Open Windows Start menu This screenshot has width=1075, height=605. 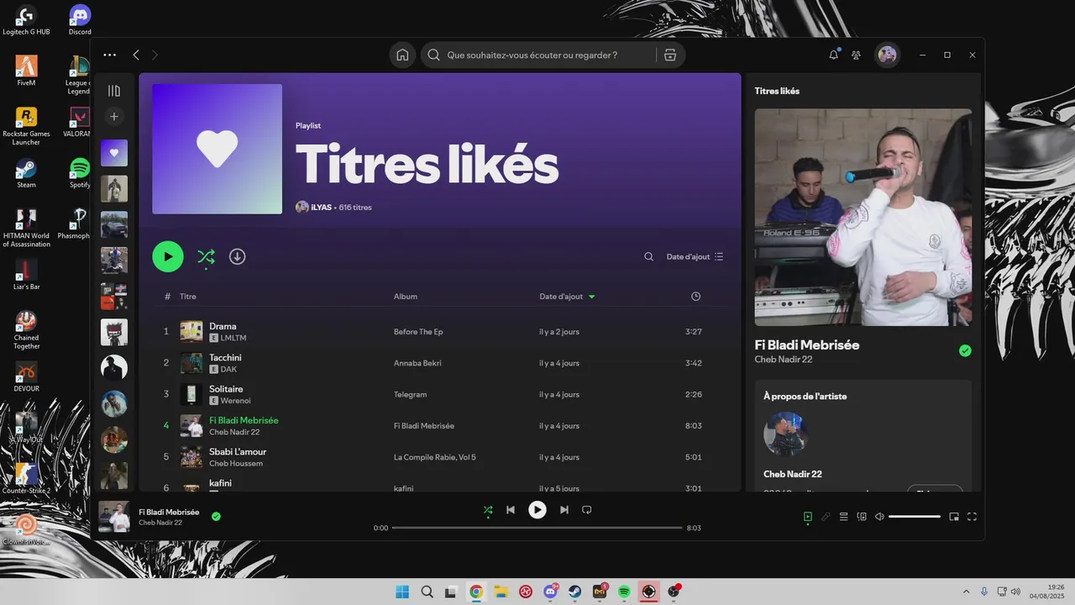[x=402, y=592]
